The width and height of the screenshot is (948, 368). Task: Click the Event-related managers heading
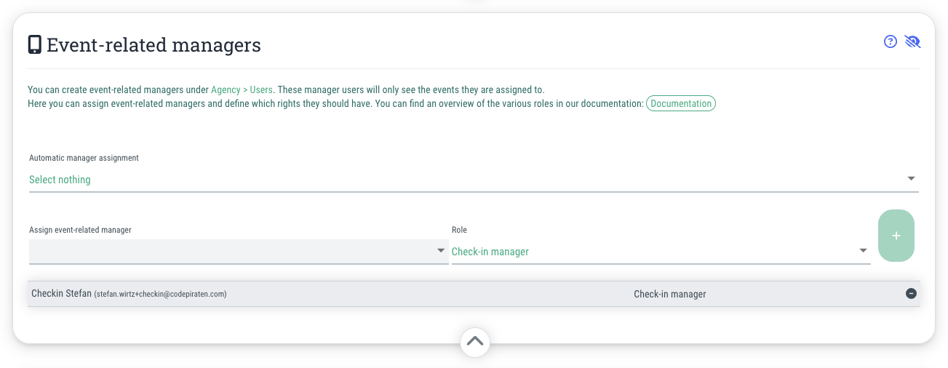pos(154,45)
